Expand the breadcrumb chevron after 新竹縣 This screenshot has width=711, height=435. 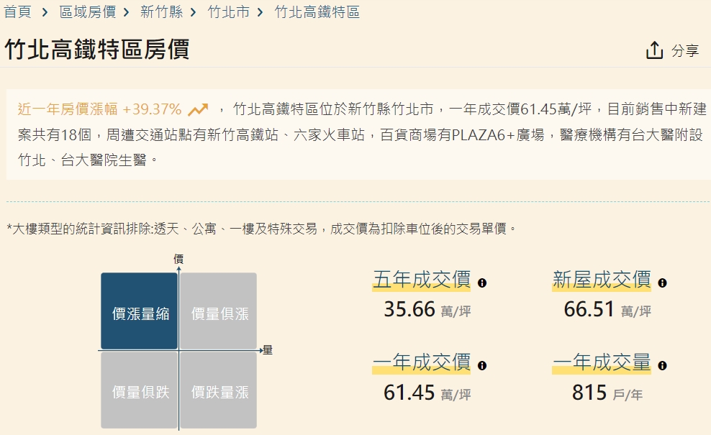[x=191, y=12]
